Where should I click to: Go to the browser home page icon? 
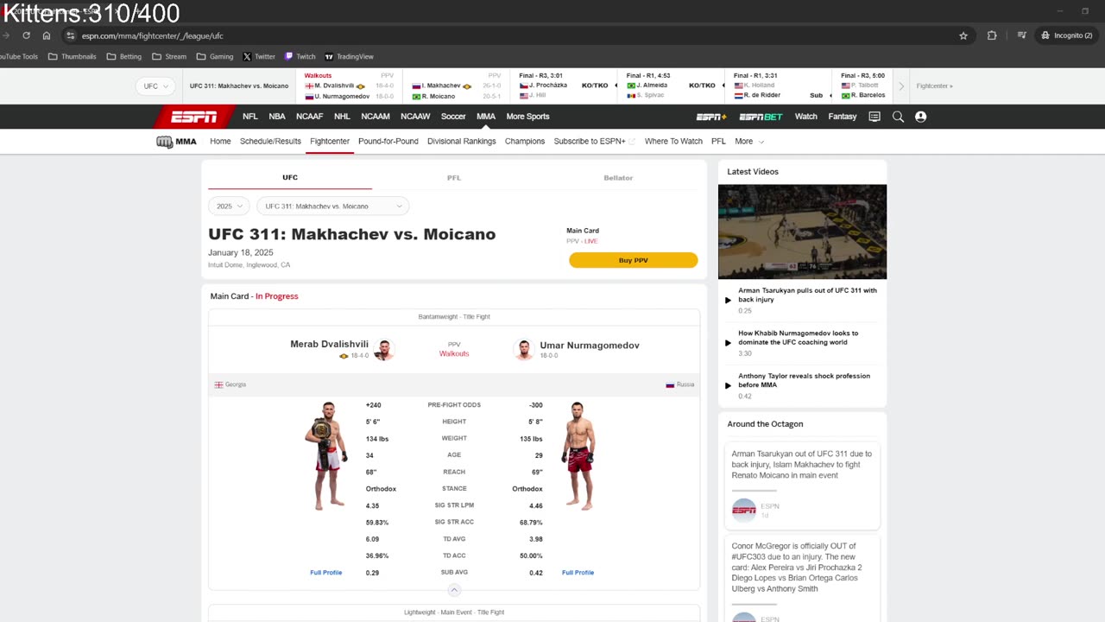47,35
